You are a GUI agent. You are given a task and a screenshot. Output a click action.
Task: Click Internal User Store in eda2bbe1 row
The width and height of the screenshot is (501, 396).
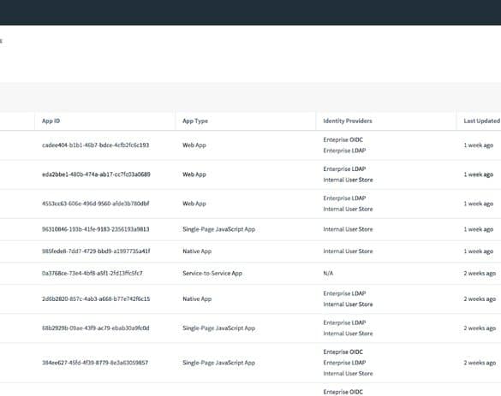tap(348, 180)
